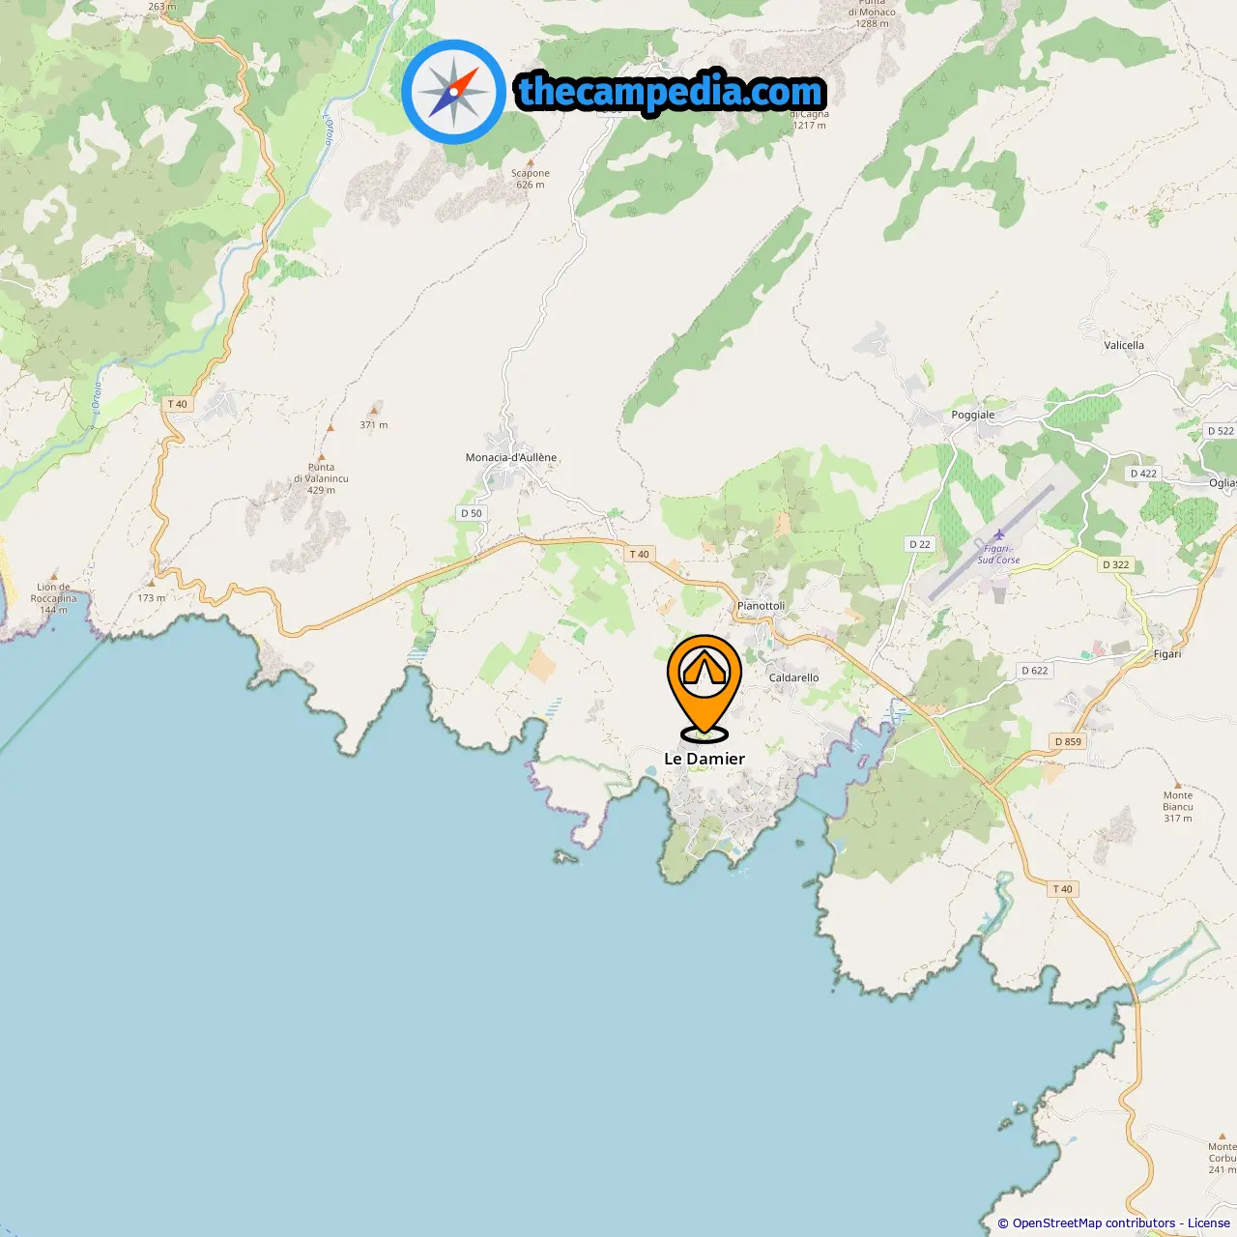Screen dimensions: 1237x1237
Task: Click the Punta di Valanincu peak marker
Action: pos(322,457)
